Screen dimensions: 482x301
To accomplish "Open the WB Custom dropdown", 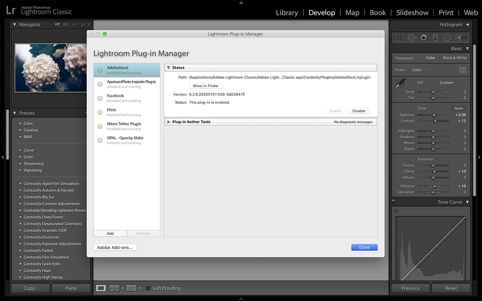I will tap(449, 83).
